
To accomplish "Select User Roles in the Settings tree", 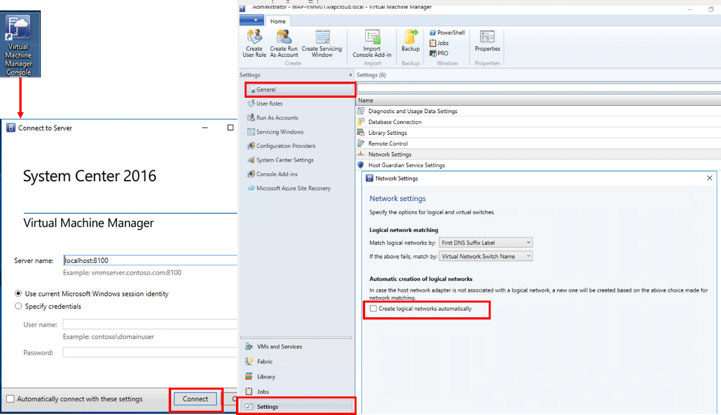I will [x=269, y=104].
